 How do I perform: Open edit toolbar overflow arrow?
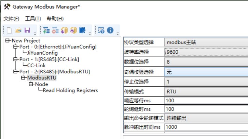pyautogui.click(x=90, y=34)
